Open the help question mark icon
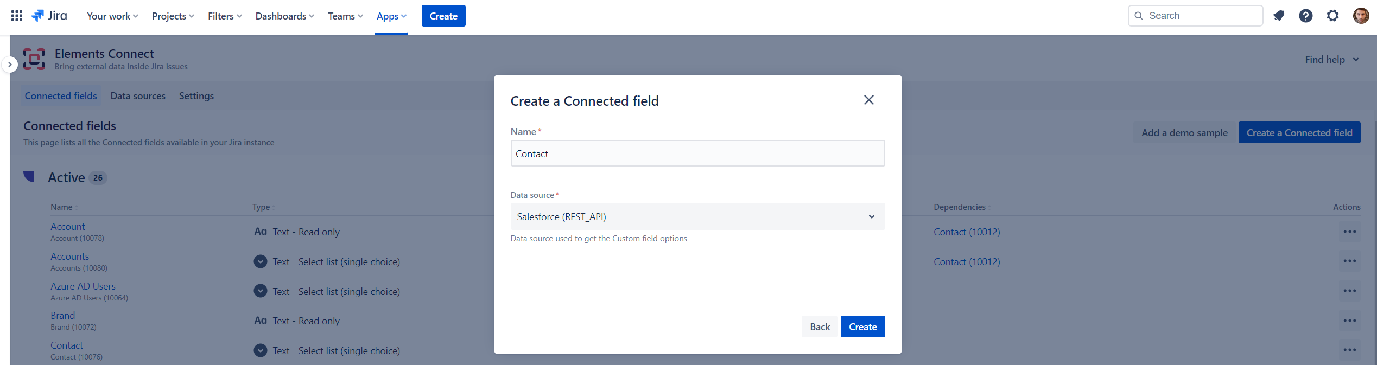This screenshot has width=1377, height=365. point(1305,16)
